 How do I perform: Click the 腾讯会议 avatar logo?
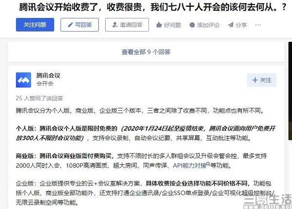[x=23, y=80]
